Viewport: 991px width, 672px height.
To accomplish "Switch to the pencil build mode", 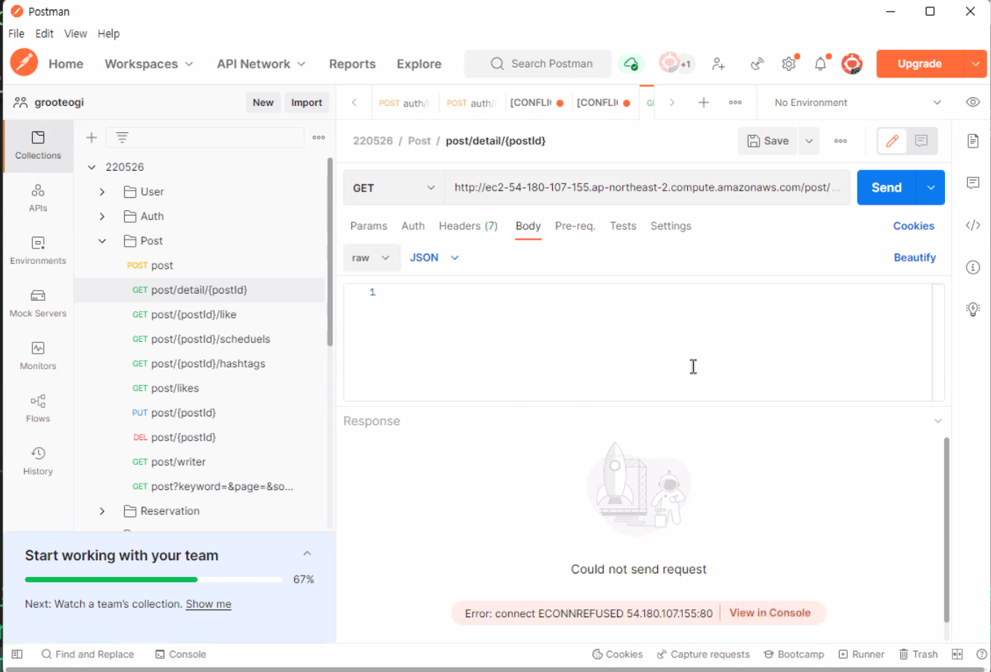I will coord(892,141).
